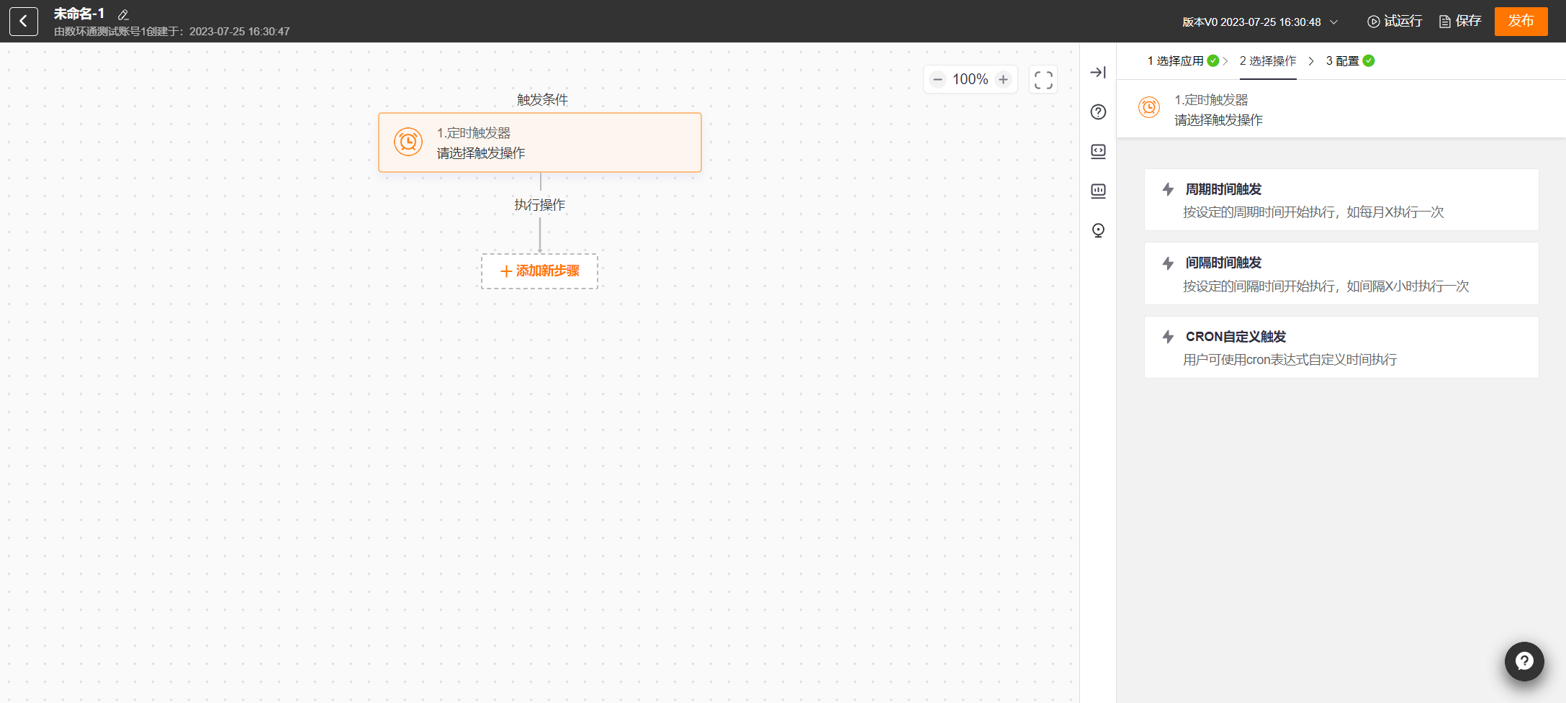1566x703 pixels.
Task: Start a 试运行 test run
Action: [x=1395, y=21]
